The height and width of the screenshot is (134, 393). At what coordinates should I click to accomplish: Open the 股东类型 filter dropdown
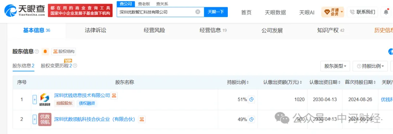[335, 66]
